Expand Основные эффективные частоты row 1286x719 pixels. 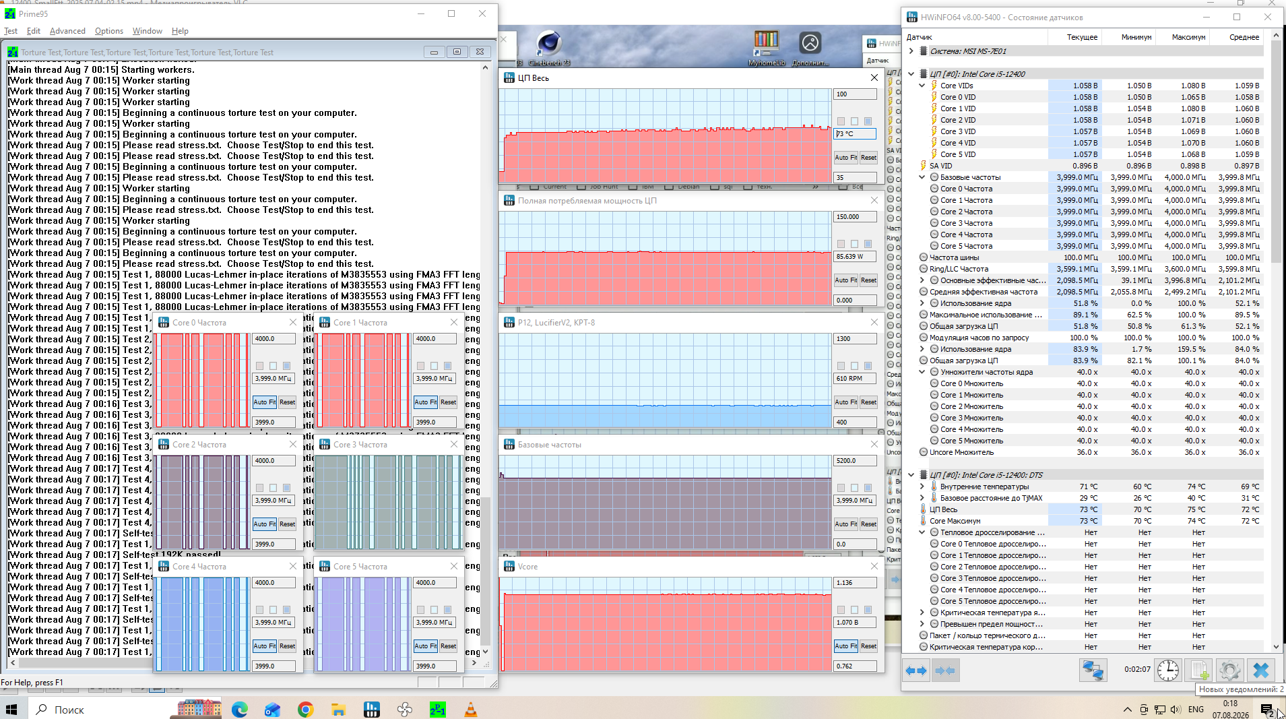coord(922,280)
